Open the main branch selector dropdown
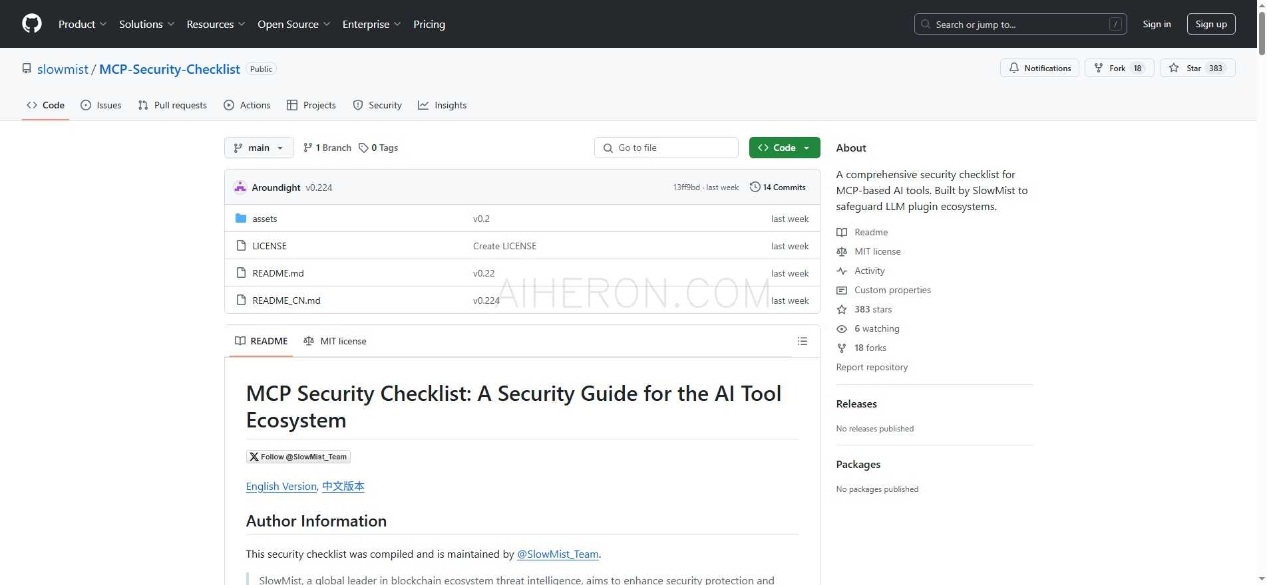 tap(259, 148)
